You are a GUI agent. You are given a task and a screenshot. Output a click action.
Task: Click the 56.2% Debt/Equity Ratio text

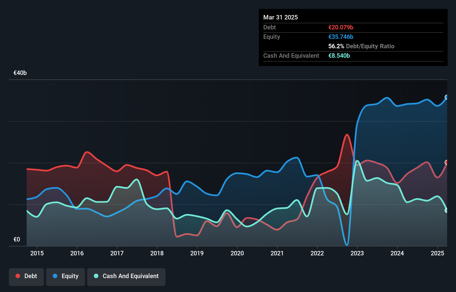click(361, 46)
